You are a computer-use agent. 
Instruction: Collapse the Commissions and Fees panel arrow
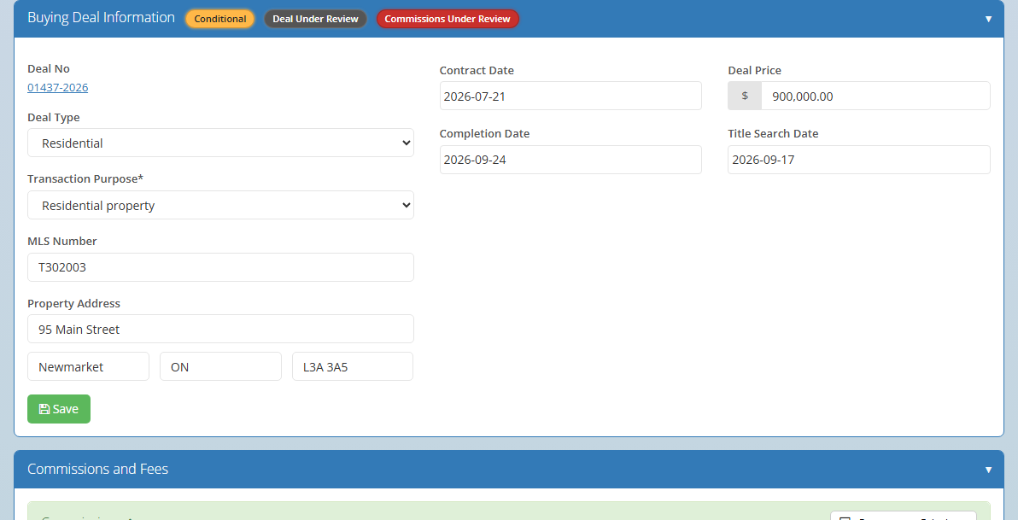988,470
